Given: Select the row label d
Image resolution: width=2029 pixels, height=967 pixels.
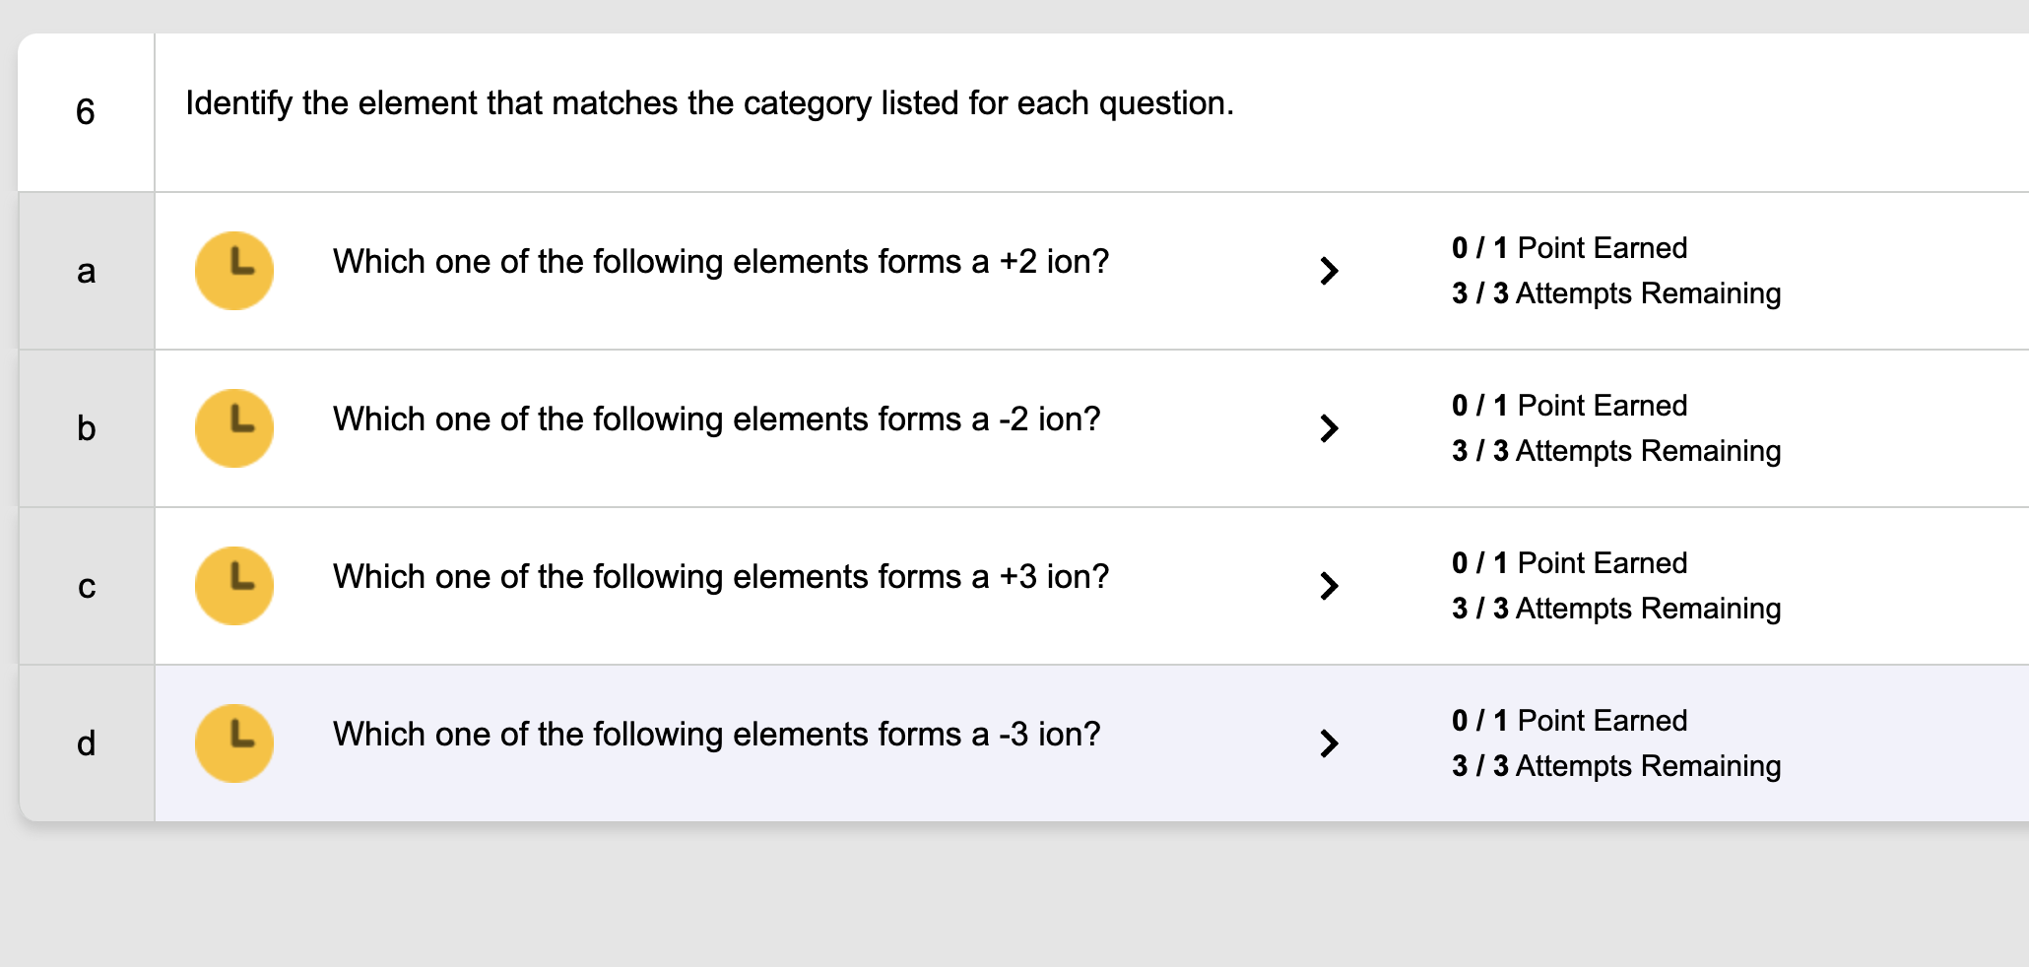Looking at the screenshot, I should pos(87,742).
